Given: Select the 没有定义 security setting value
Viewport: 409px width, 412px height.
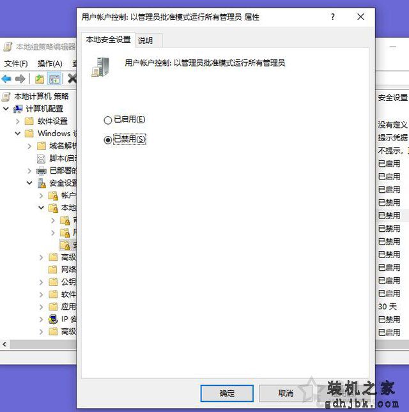Looking at the screenshot, I should (x=392, y=125).
